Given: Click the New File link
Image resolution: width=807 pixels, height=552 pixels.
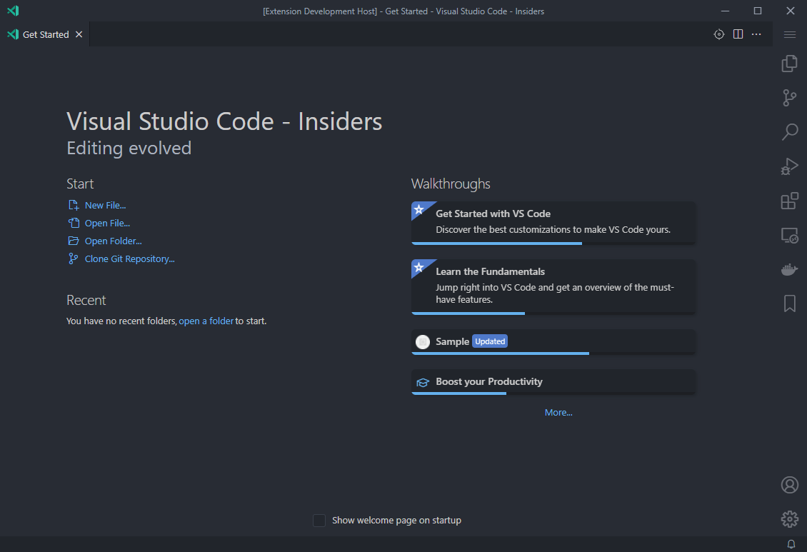Looking at the screenshot, I should pyautogui.click(x=104, y=205).
